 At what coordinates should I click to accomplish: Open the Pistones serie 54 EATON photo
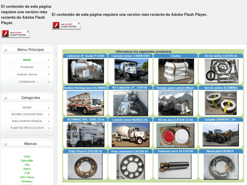click(175, 166)
